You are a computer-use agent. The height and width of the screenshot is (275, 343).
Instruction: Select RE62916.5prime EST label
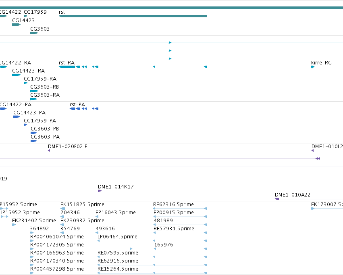(x=118, y=261)
